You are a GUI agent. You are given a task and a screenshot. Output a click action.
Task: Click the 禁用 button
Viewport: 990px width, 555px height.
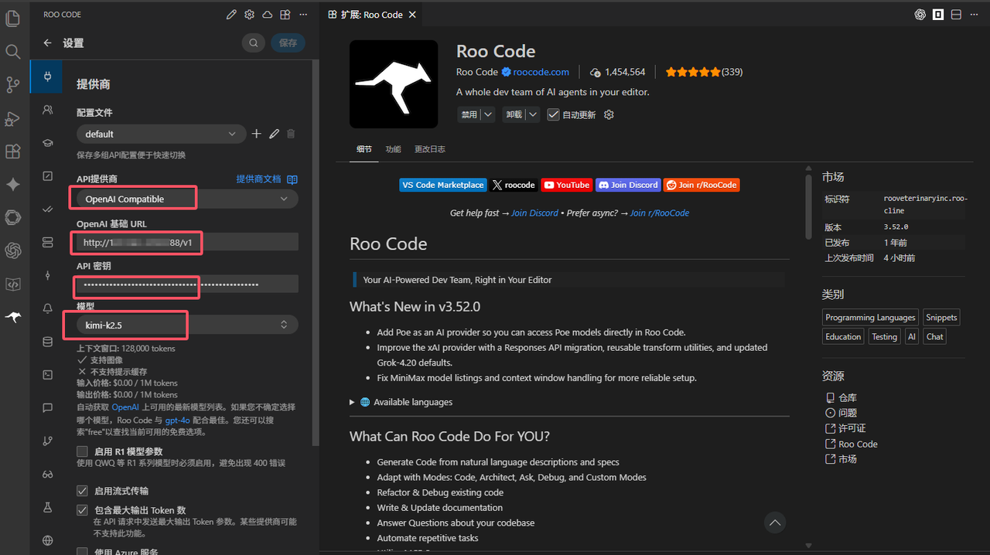click(469, 114)
